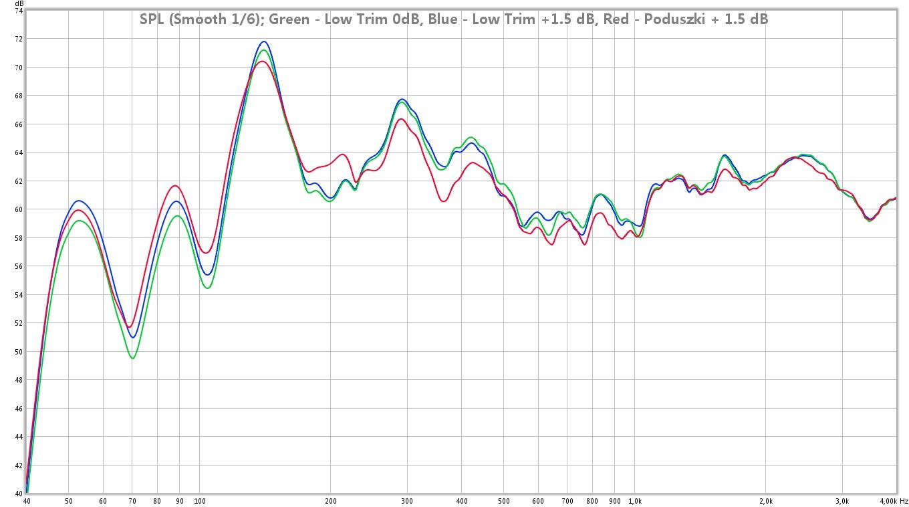This screenshot has width=909, height=507.
Task: Click the 44 label on the dB axis
Action: pos(18,437)
